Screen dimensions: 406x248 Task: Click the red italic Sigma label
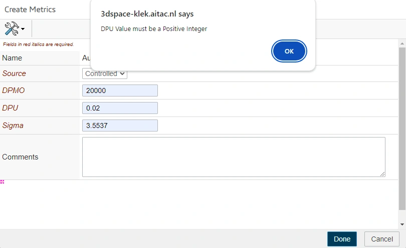pos(13,125)
